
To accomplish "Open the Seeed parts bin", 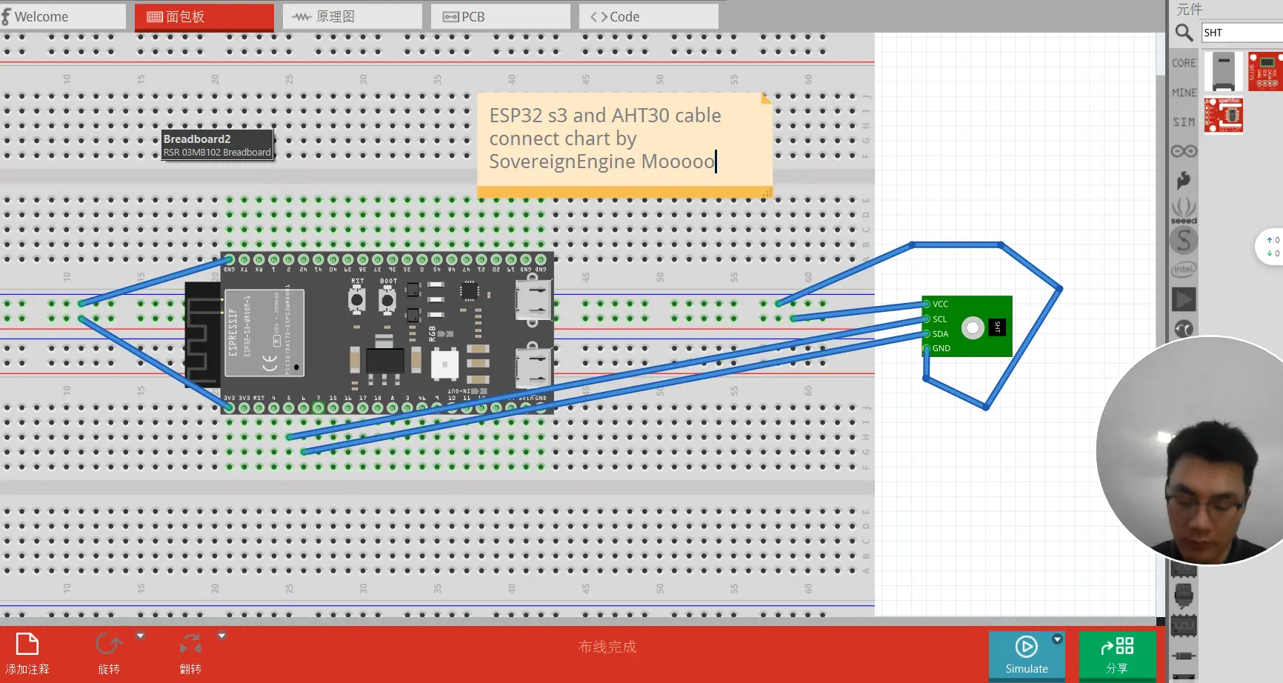I will (1184, 210).
